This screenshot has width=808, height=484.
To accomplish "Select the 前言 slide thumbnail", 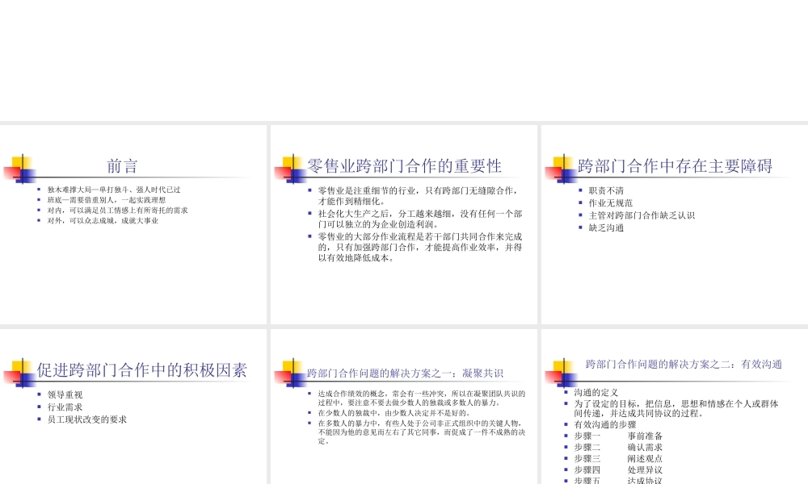I will tap(133, 224).
